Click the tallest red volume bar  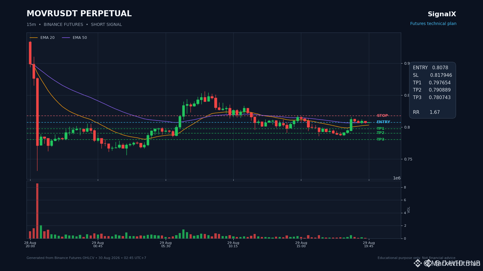click(37, 211)
